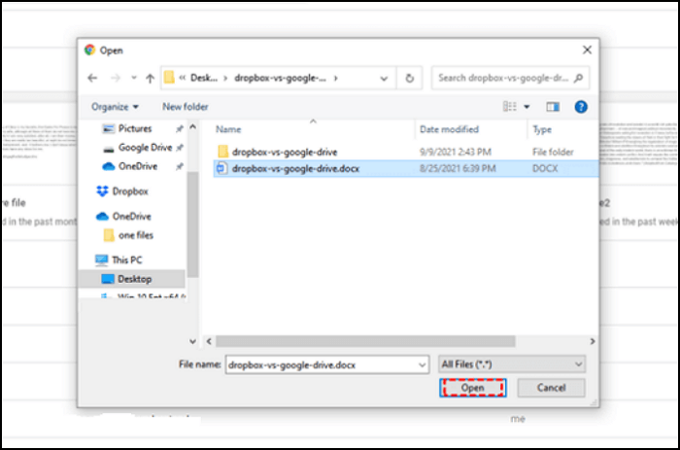Viewport: 680px width, 450px height.
Task: Click OneDrive cloud icon below Dropbox
Action: pyautogui.click(x=102, y=216)
